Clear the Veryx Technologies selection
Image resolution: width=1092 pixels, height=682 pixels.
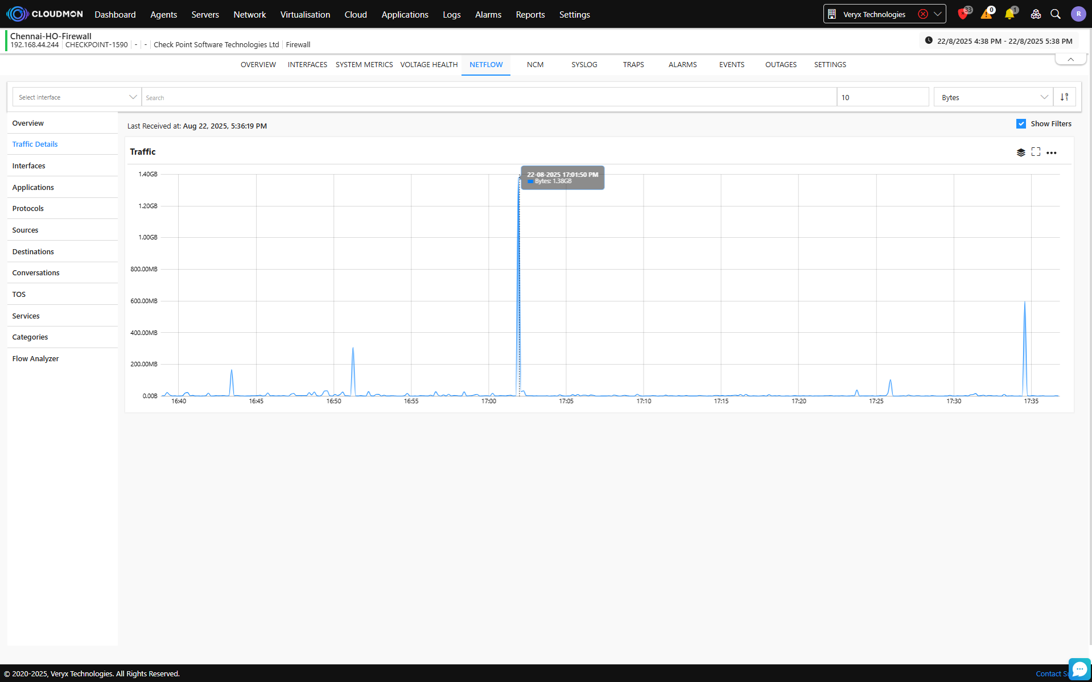[x=923, y=14]
